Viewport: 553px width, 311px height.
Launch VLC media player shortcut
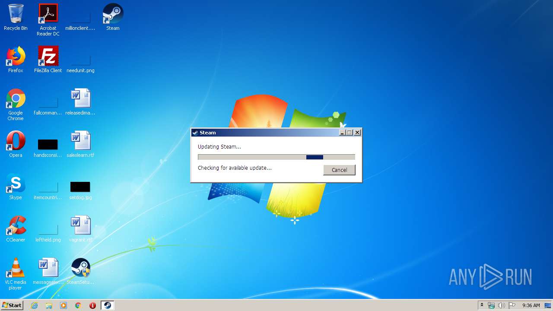[16, 274]
